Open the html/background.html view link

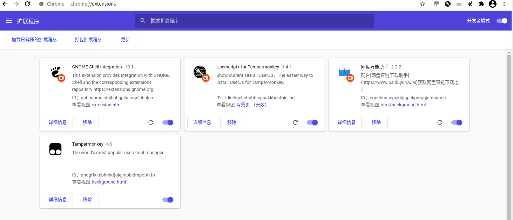tap(403, 105)
